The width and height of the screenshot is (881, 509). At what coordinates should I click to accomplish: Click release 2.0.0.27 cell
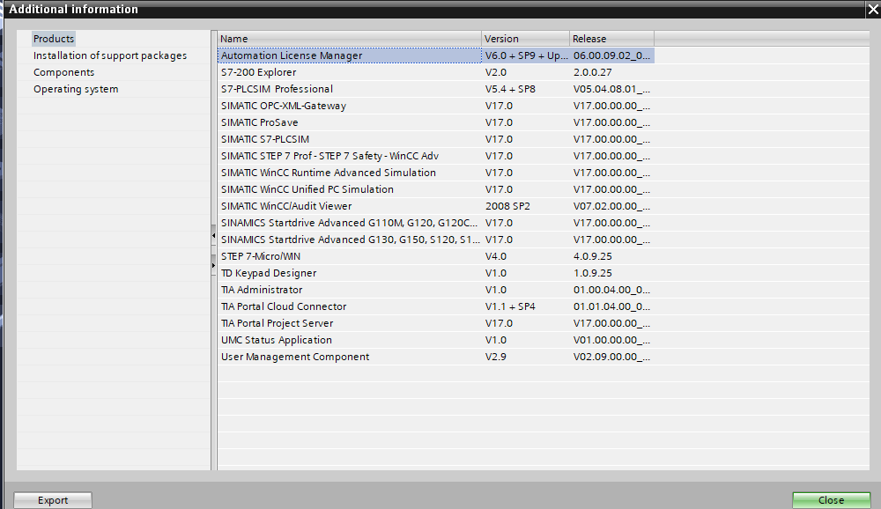coord(612,72)
